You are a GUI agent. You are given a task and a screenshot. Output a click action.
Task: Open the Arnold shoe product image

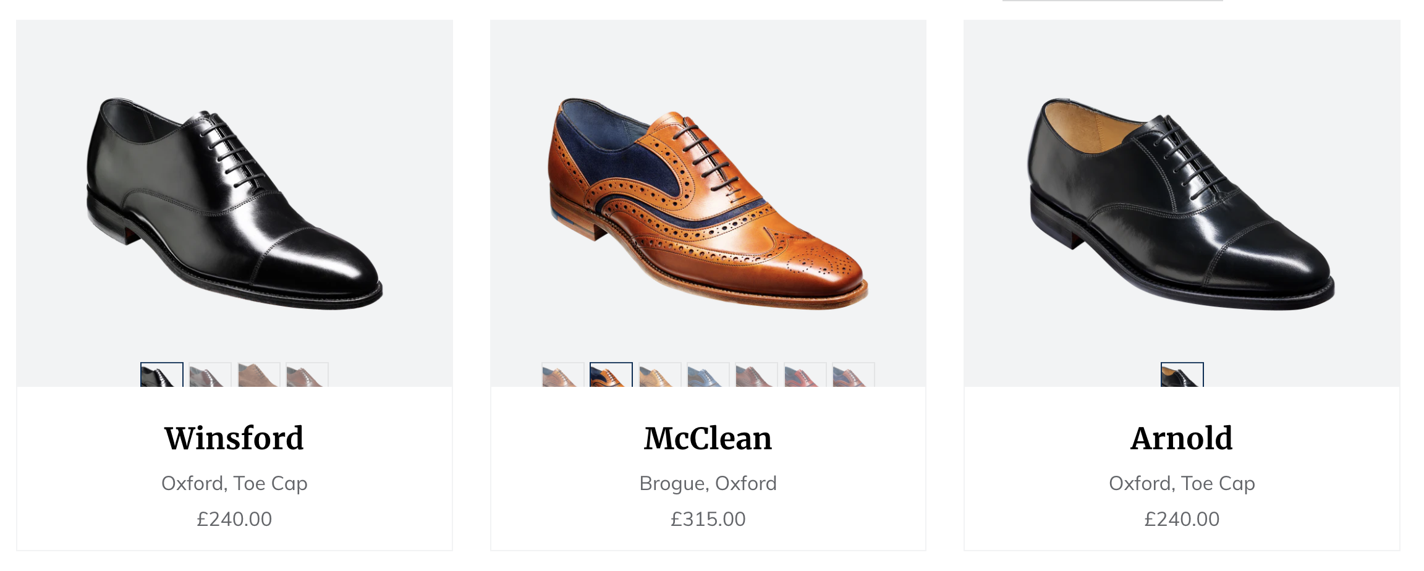pos(1182,204)
